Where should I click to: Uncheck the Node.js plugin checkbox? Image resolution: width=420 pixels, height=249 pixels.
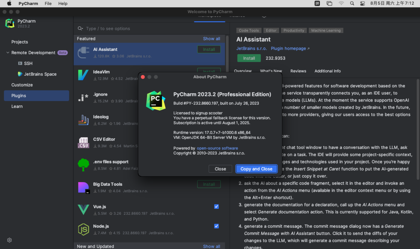point(216,226)
